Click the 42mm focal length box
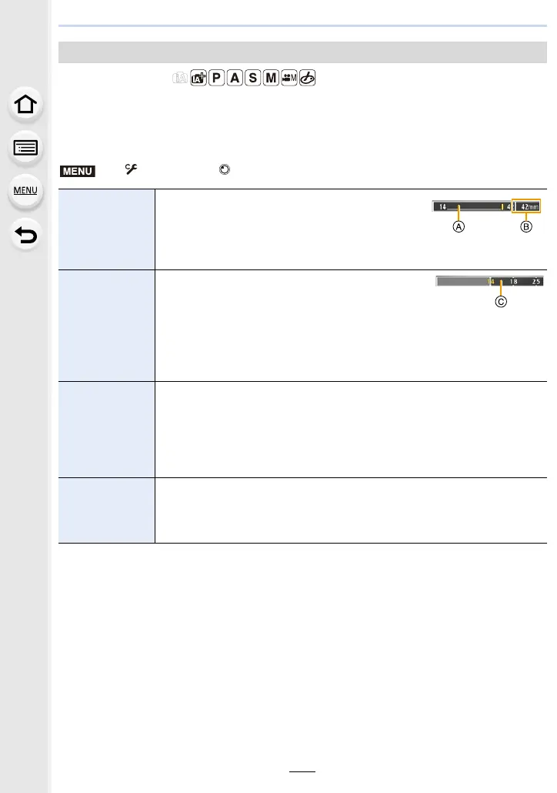557x793 pixels. 526,206
